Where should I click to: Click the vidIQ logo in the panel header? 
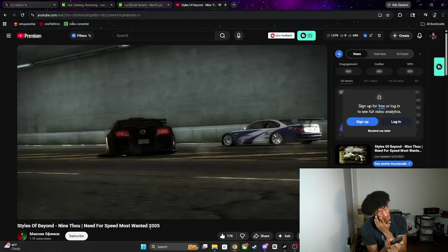339,54
